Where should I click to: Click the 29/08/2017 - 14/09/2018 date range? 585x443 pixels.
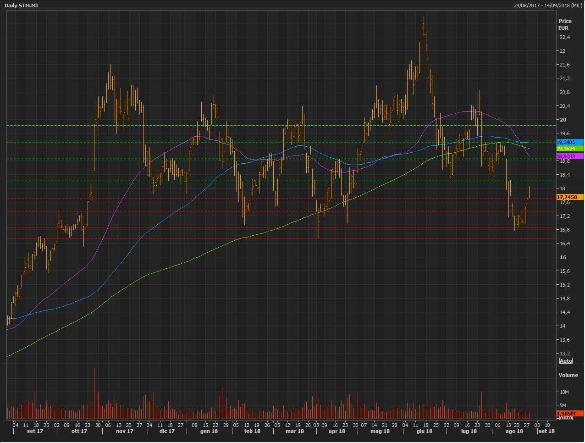(548, 6)
